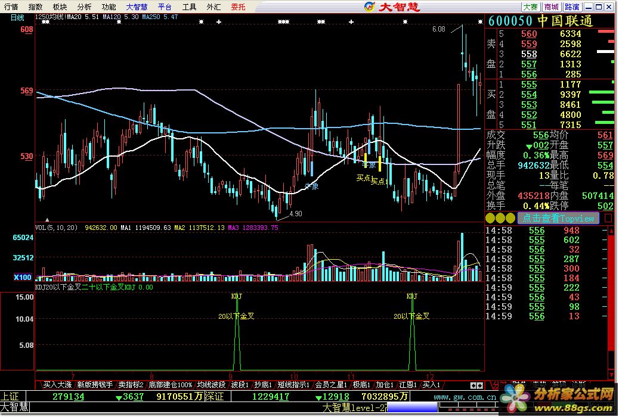Click the 深证 index in status bar

click(x=215, y=397)
